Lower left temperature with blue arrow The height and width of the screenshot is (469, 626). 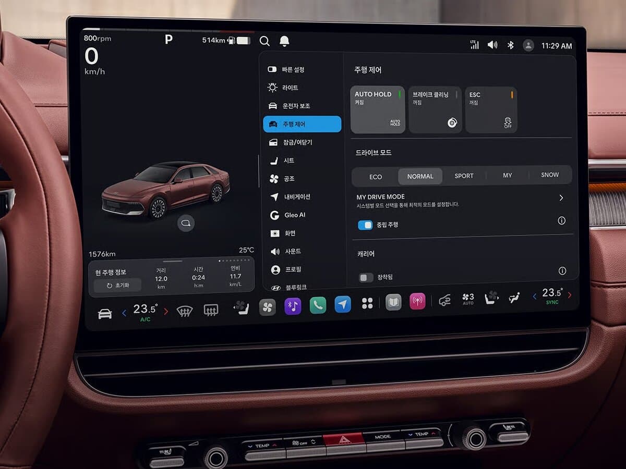coord(124,313)
